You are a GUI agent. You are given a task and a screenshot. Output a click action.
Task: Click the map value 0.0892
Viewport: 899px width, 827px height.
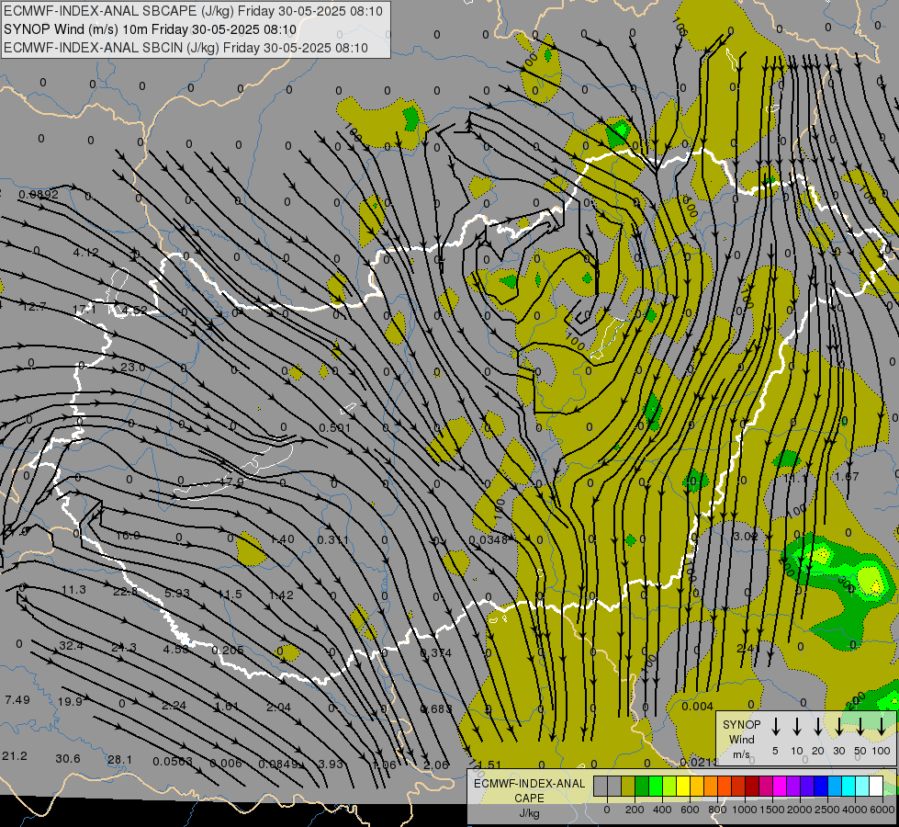pos(39,195)
